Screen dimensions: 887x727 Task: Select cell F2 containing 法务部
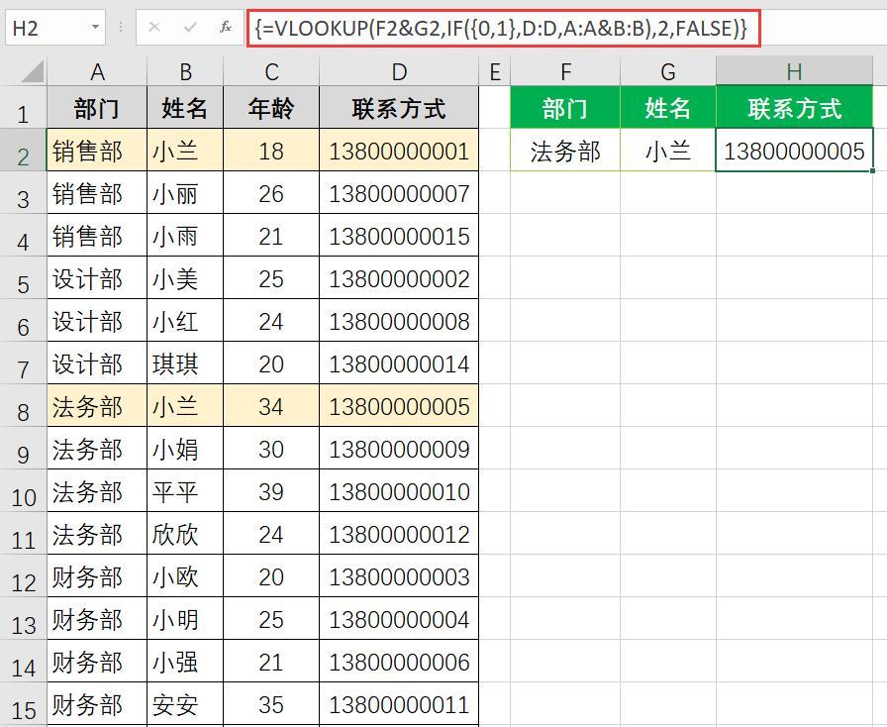pos(565,150)
